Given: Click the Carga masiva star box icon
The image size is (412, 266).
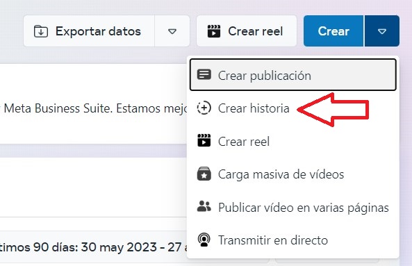Looking at the screenshot, I should coord(204,174).
